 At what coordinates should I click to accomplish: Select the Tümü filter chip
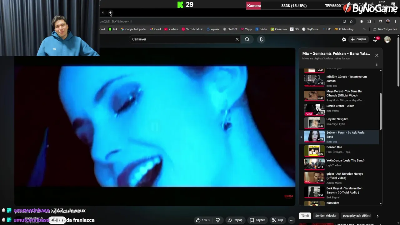305,216
